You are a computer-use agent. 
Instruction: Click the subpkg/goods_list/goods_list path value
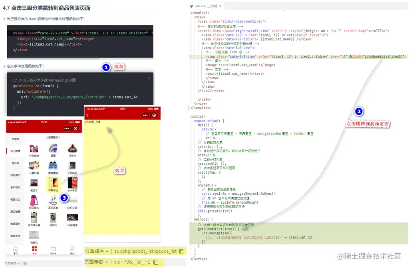point(145,251)
